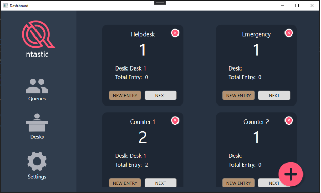The image size is (321, 193).
Task: Select the Queues label in sidebar
Action: tap(37, 99)
